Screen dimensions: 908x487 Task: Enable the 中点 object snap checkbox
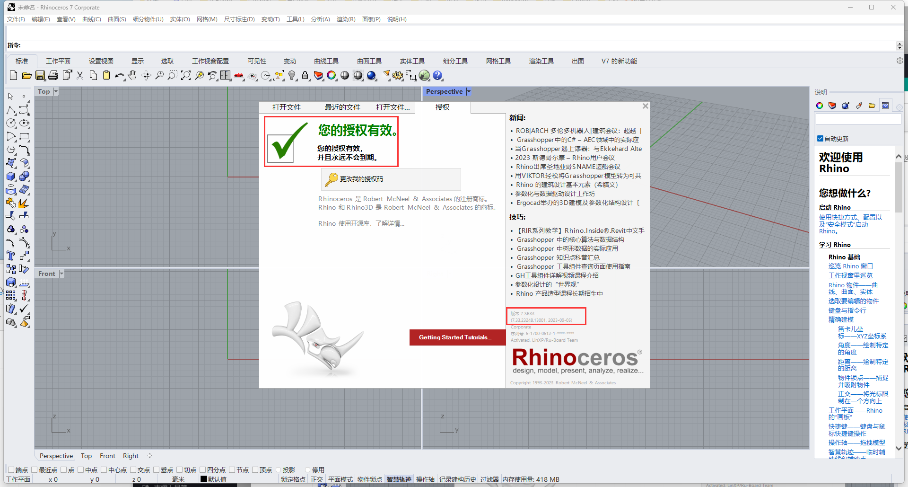pos(81,470)
